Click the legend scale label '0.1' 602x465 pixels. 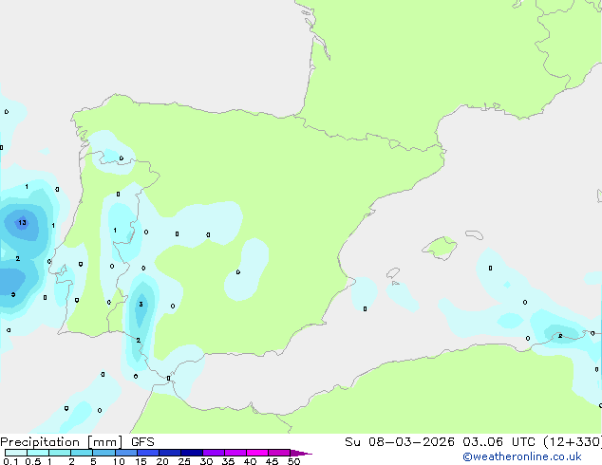(10, 461)
